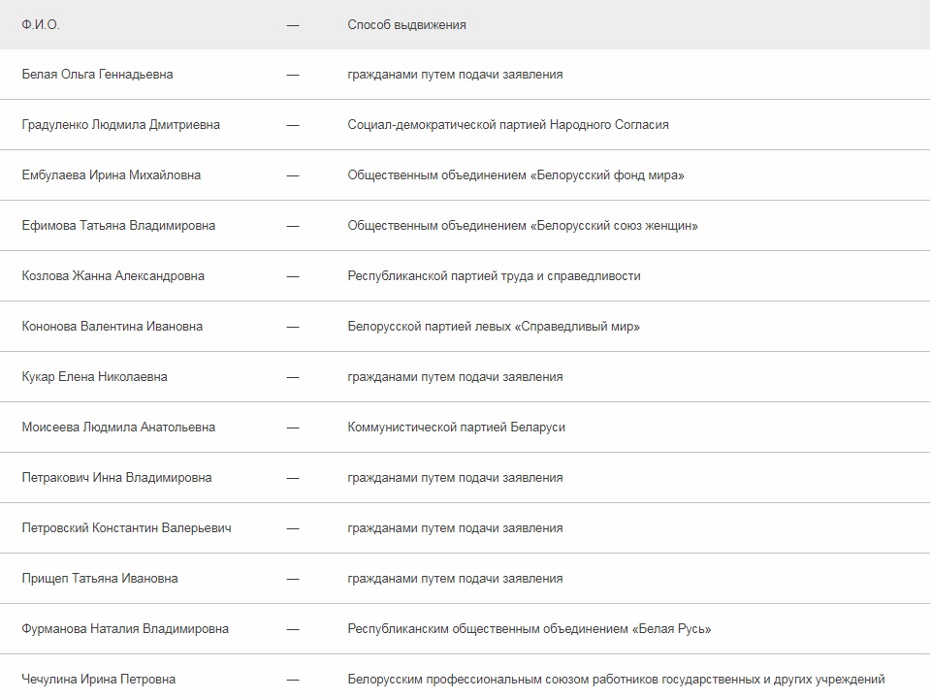
Task: Select Чечулина Ирина Петровна
Action: [x=98, y=680]
